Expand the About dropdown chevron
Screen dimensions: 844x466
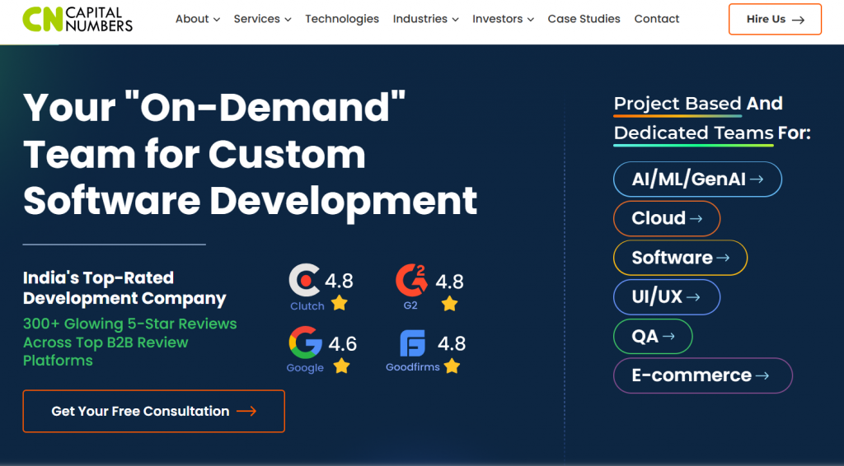point(217,20)
